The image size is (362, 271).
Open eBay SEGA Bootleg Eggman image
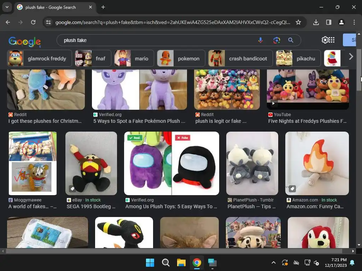[91, 163]
